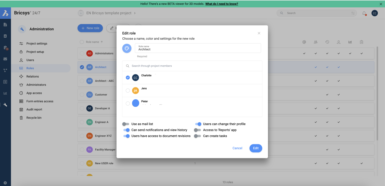This screenshot has width=385, height=186.
Task: Open the Contacts app in the sidebar
Action: [5, 36]
